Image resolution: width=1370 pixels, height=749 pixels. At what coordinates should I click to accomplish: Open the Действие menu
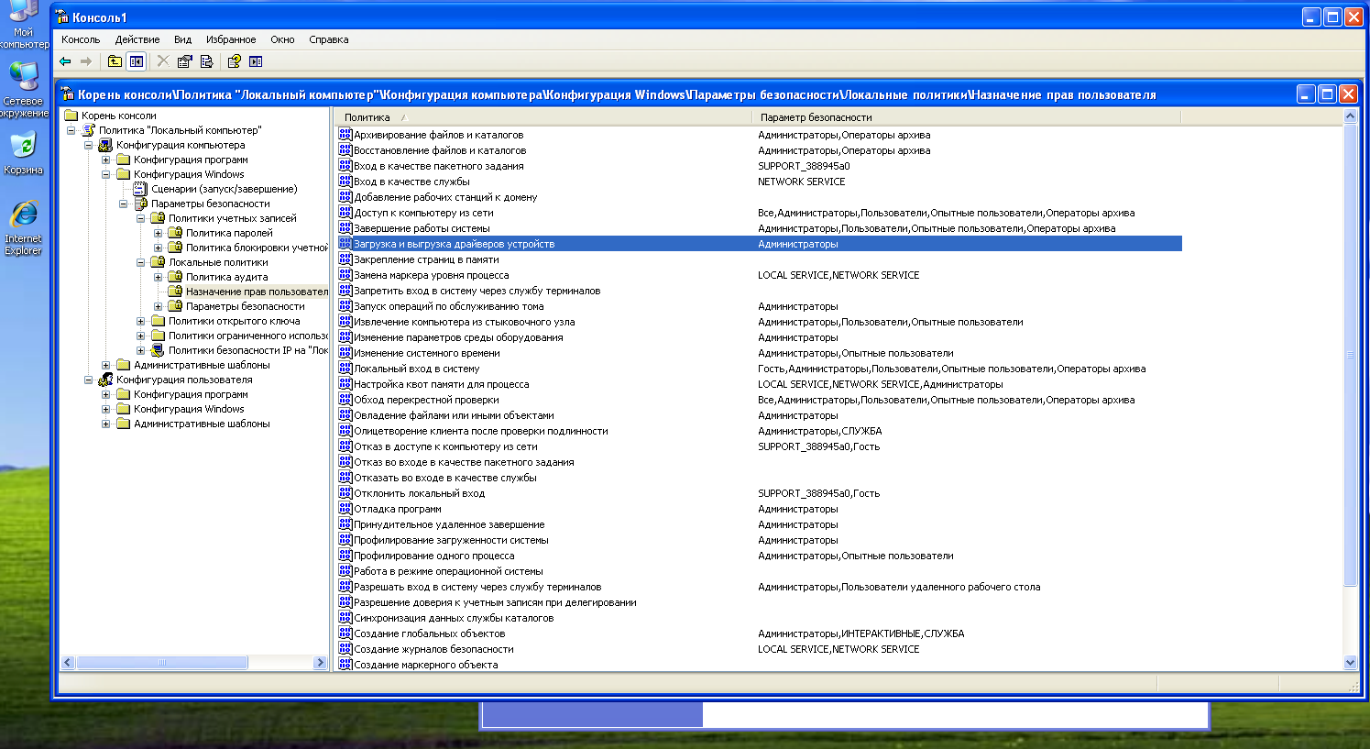coord(137,39)
